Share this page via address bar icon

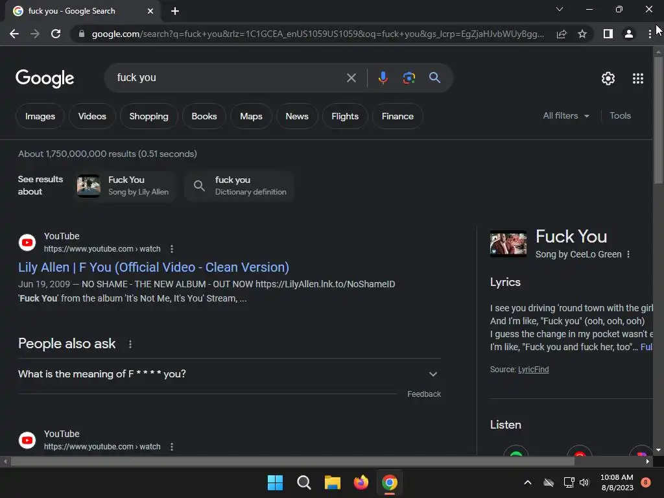(x=562, y=34)
